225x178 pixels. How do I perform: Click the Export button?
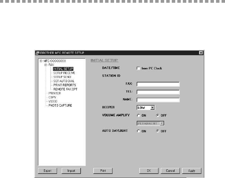(x=47, y=171)
